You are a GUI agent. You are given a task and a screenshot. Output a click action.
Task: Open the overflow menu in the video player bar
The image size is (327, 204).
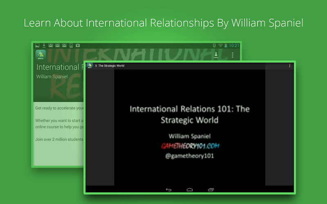[x=289, y=66]
